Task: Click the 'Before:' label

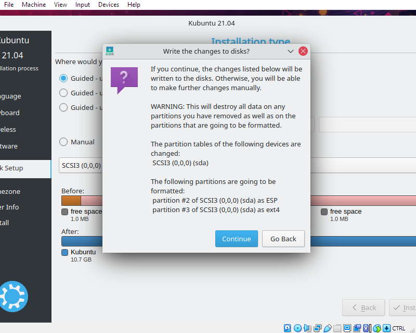Action: 73,191
